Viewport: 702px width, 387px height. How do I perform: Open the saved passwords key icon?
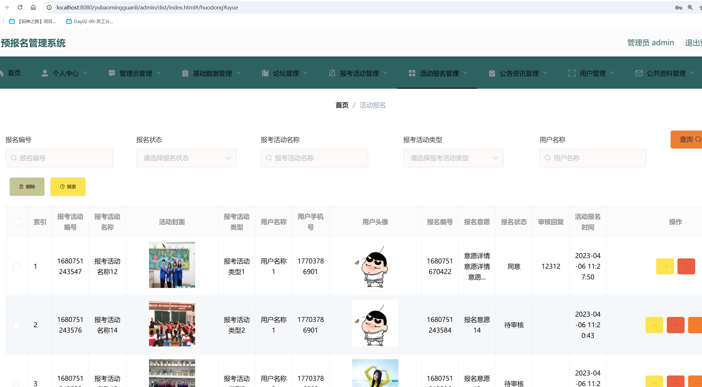[x=679, y=8]
